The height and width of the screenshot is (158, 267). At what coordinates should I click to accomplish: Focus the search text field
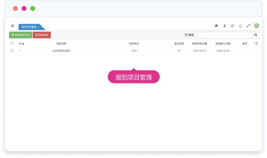(225, 35)
